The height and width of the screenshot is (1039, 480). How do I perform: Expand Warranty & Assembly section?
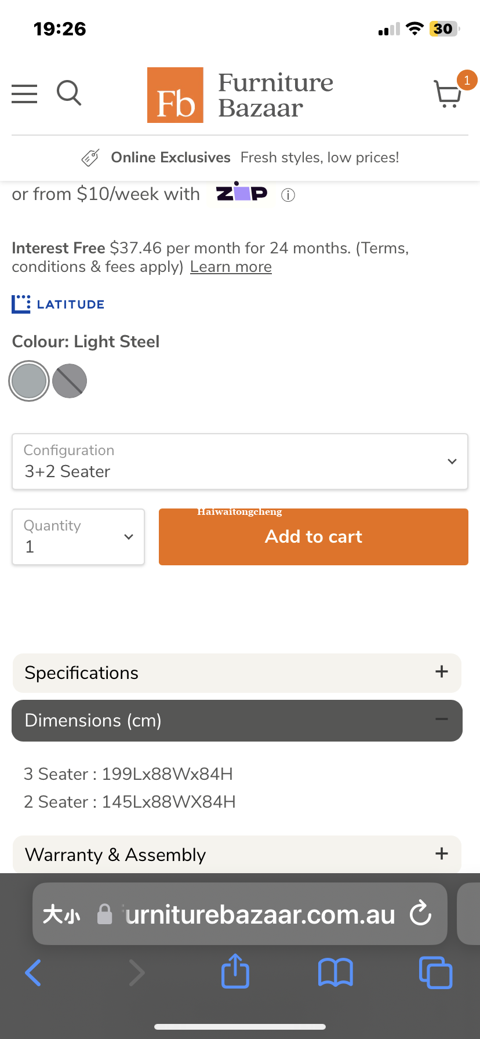(x=237, y=855)
